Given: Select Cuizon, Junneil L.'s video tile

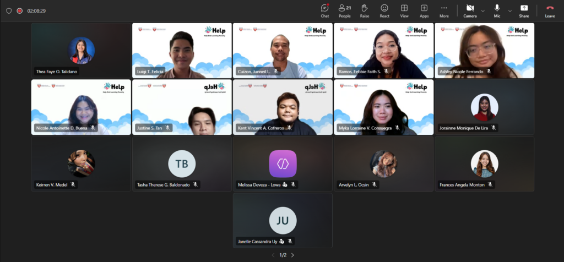Looking at the screenshot, I should [283, 51].
